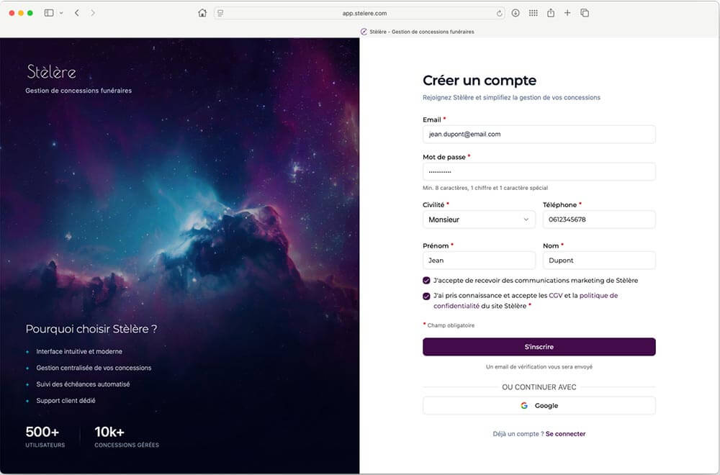
Task: Click 'Champ obligatoire' note
Action: 451,325
